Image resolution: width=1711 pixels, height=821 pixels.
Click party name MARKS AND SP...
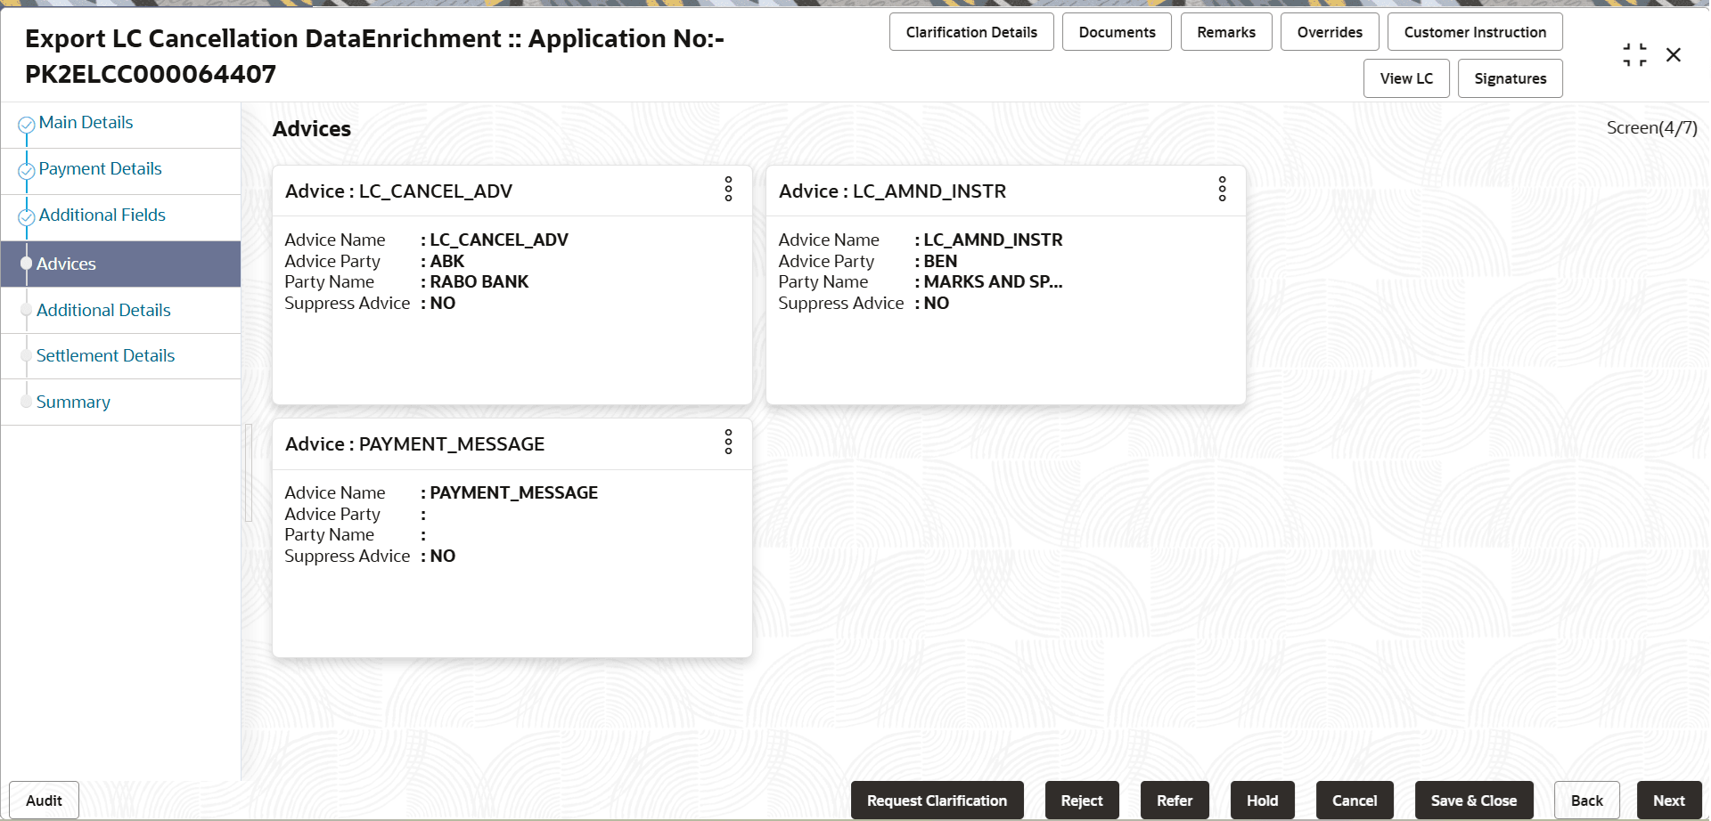993,282
